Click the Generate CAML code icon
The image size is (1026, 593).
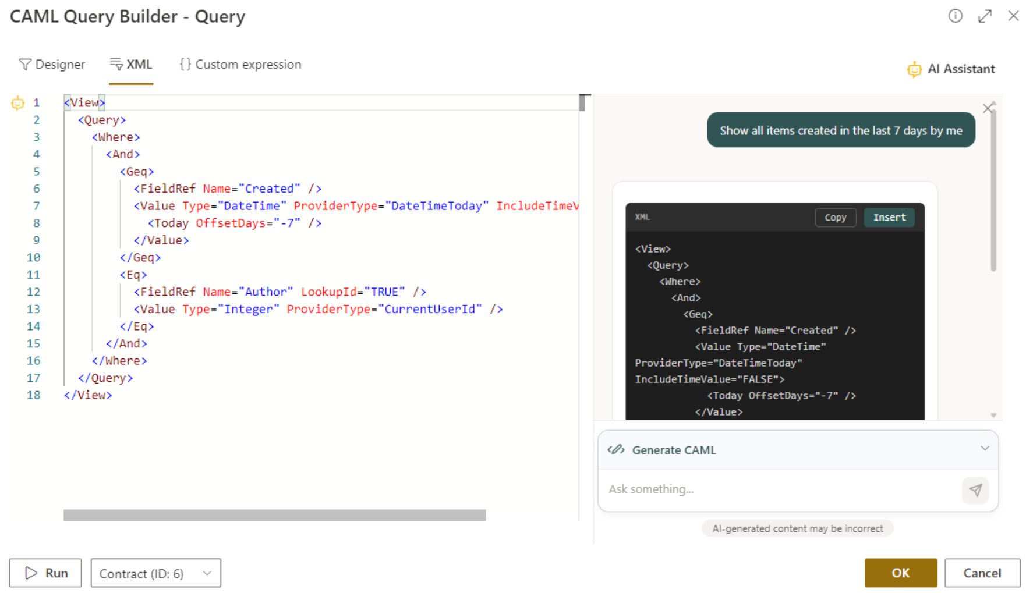point(616,450)
